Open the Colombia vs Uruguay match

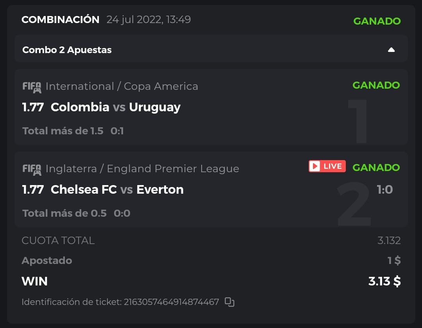(115, 107)
